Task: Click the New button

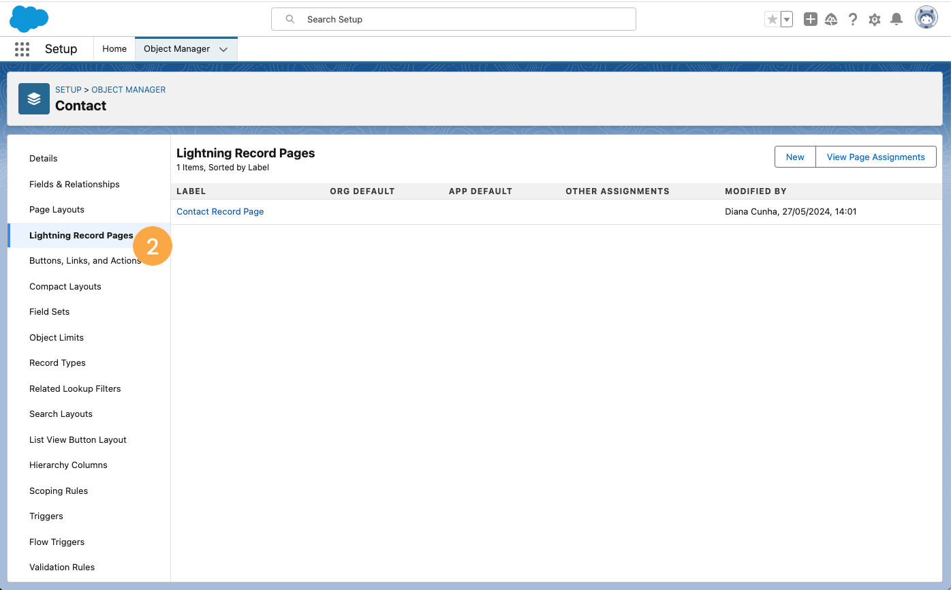Action: tap(794, 157)
